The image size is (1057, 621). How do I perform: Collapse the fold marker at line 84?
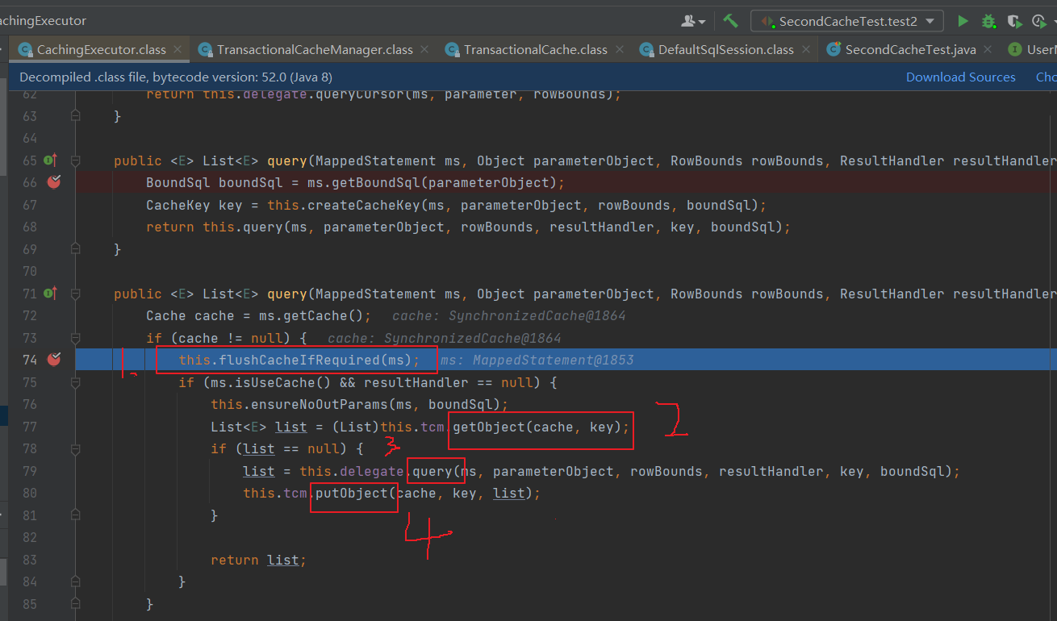pos(76,581)
